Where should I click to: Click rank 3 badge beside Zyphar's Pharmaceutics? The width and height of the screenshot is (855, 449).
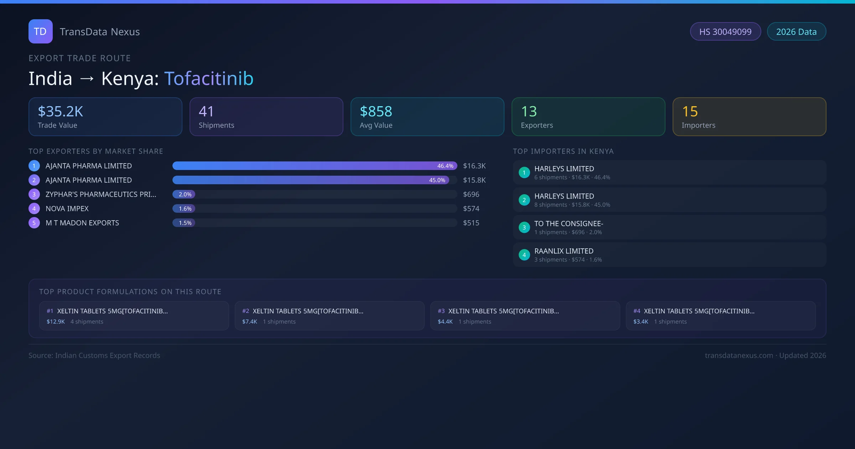(x=34, y=194)
